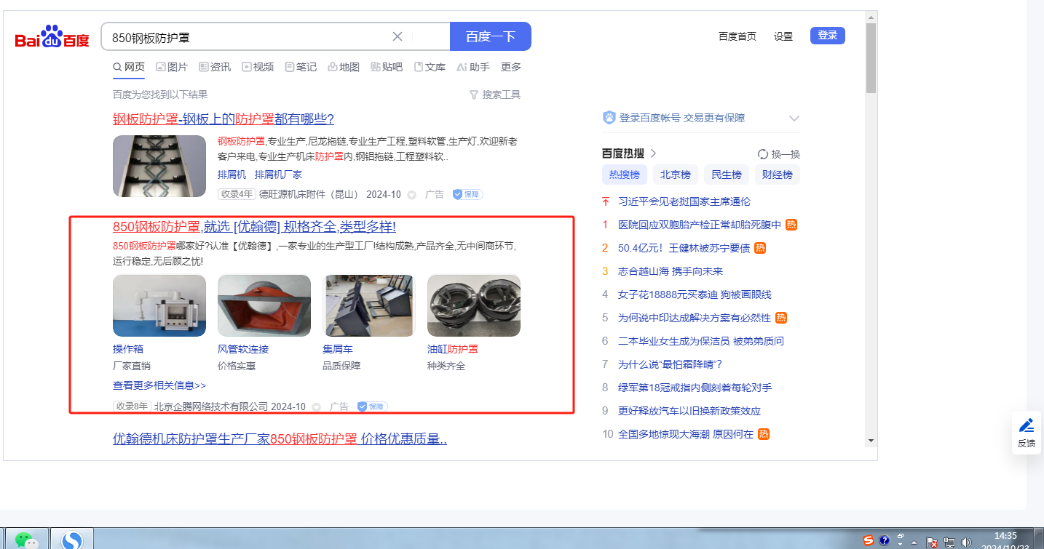Expand the dropdown arrow beside 北京企腾网络 2024-10
This screenshot has height=549, width=1044.
point(316,407)
